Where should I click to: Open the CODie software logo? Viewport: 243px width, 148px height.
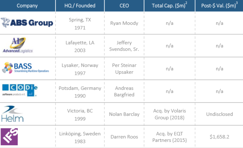point(20,91)
